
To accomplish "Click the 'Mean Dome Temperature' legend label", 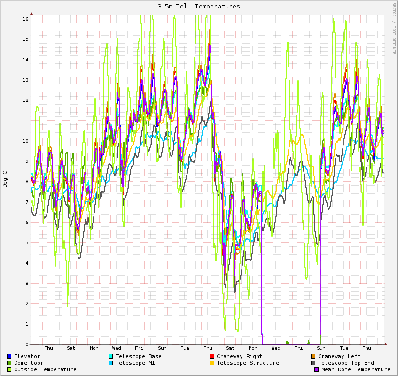I will coord(356,369).
